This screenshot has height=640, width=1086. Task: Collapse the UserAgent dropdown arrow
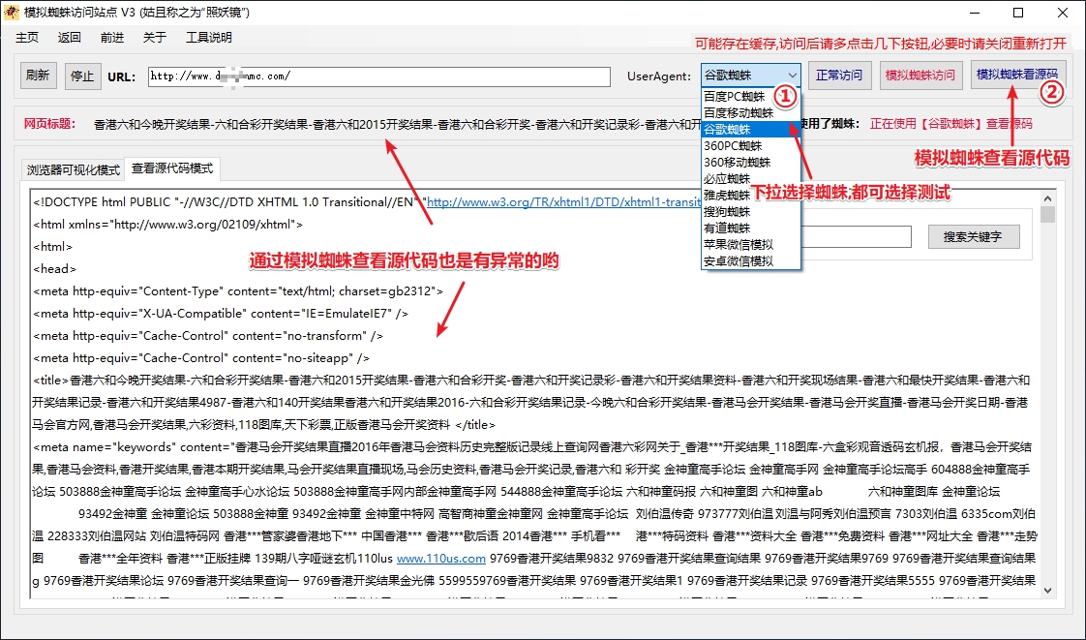[x=793, y=76]
